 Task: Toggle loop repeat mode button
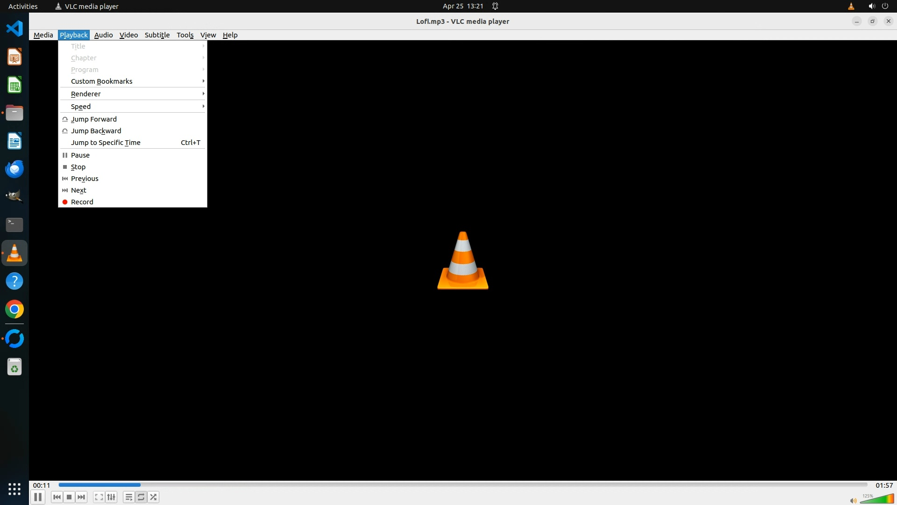click(x=141, y=497)
